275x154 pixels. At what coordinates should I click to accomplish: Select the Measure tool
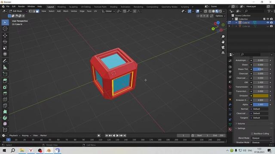[x=5, y=67]
